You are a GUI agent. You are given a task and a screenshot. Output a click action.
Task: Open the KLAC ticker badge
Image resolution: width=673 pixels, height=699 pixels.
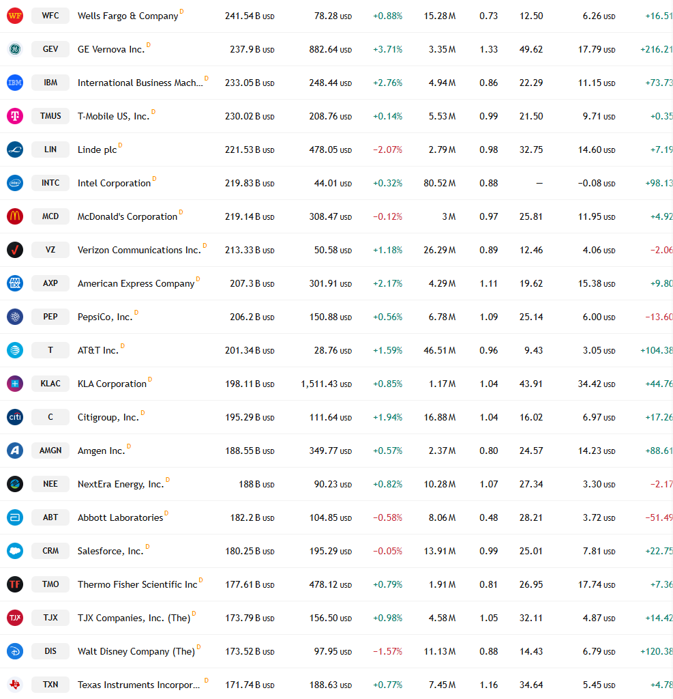click(50, 384)
